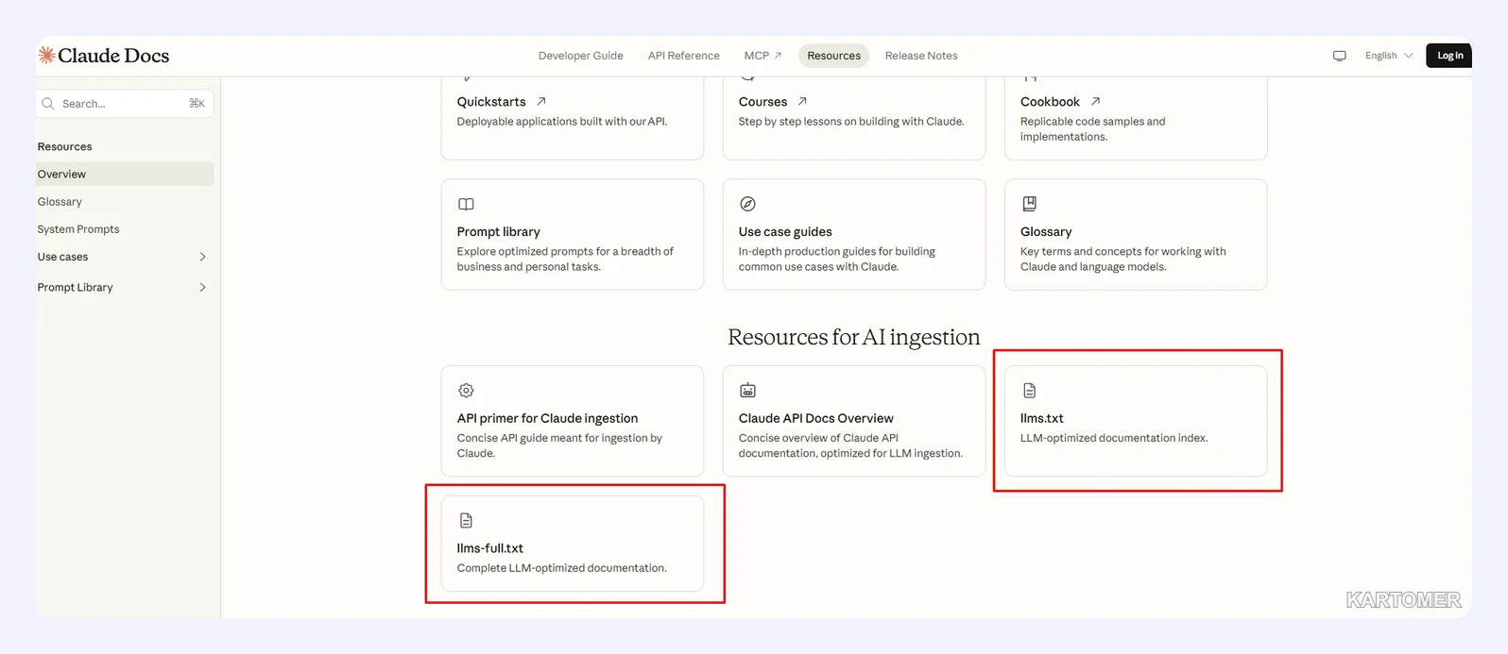The height and width of the screenshot is (654, 1508).
Task: Switch to the API Reference tab
Action: point(684,56)
